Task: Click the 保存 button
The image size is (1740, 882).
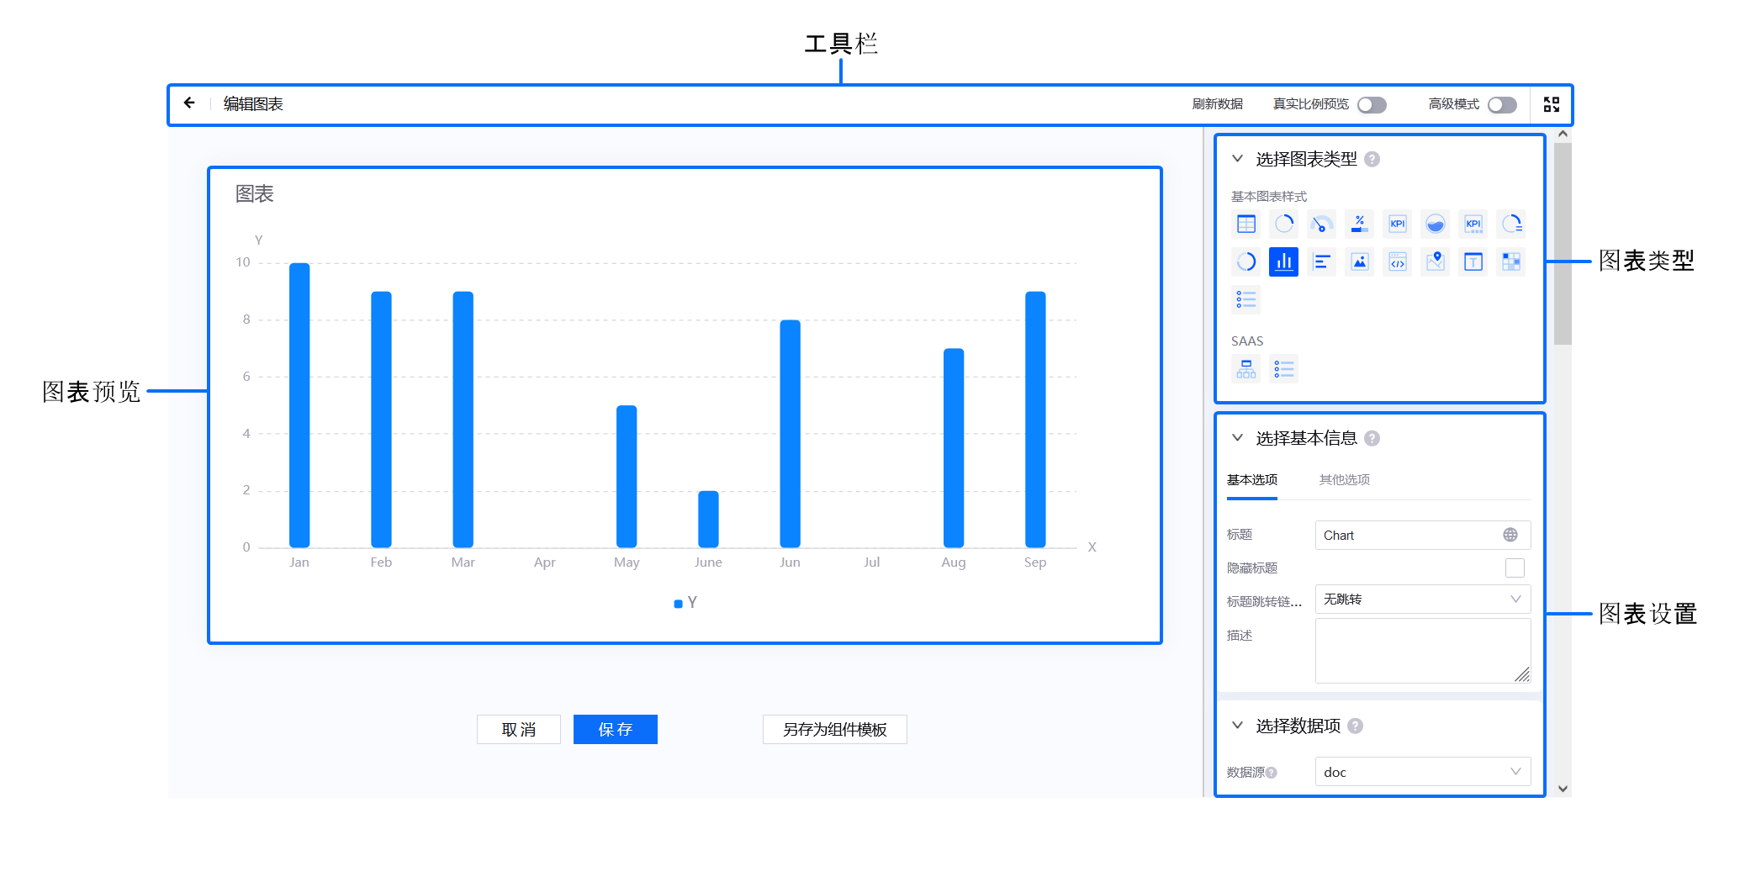Action: coord(616,729)
